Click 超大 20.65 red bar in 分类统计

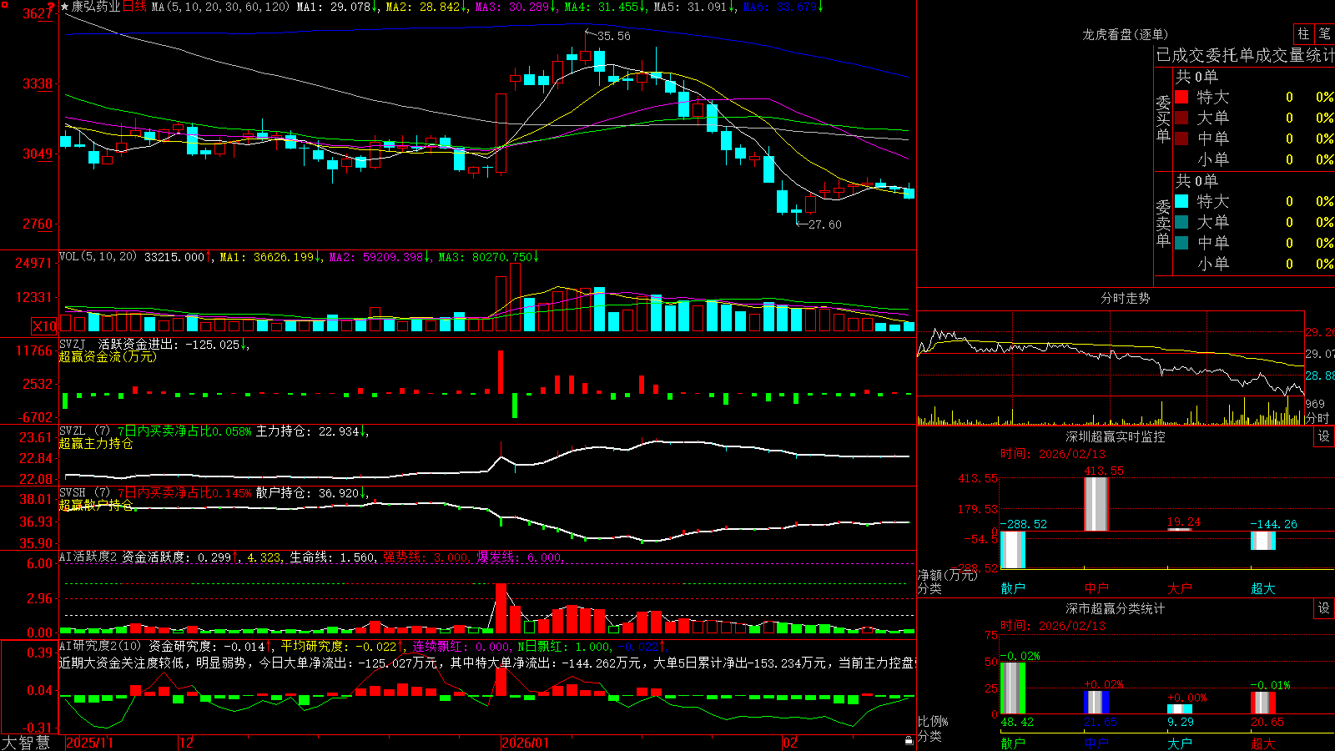click(1263, 703)
